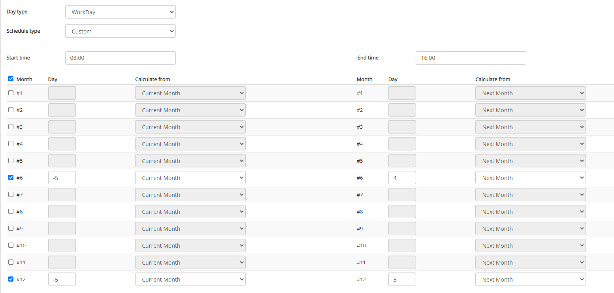Uncheck the month #12 checkbox
The width and height of the screenshot is (614, 293).
pyautogui.click(x=11, y=279)
